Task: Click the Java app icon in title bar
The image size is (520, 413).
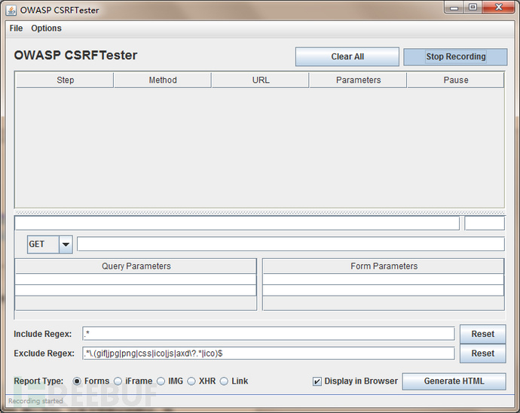Action: coord(11,11)
